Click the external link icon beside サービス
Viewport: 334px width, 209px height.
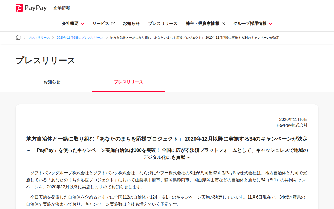(x=113, y=24)
